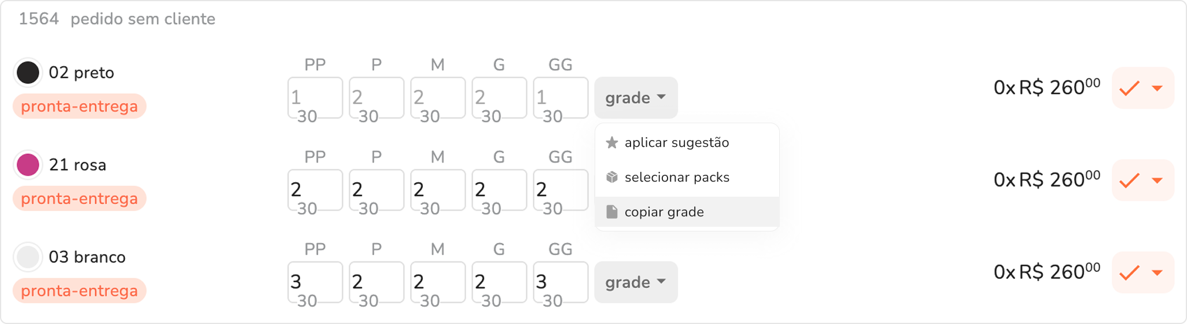Open the grade dropdown for 03 branco

coord(635,282)
